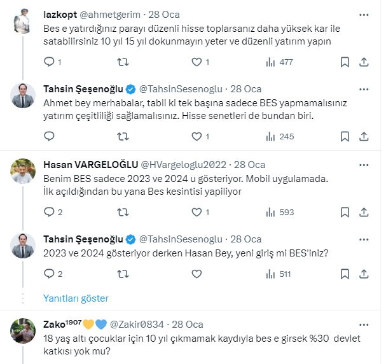Open more options on Zako's tweet

(x=364, y=323)
